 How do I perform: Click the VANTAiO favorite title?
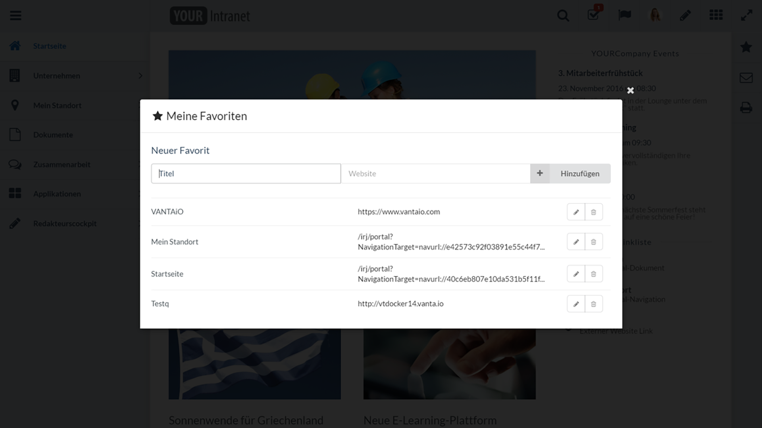coord(167,212)
